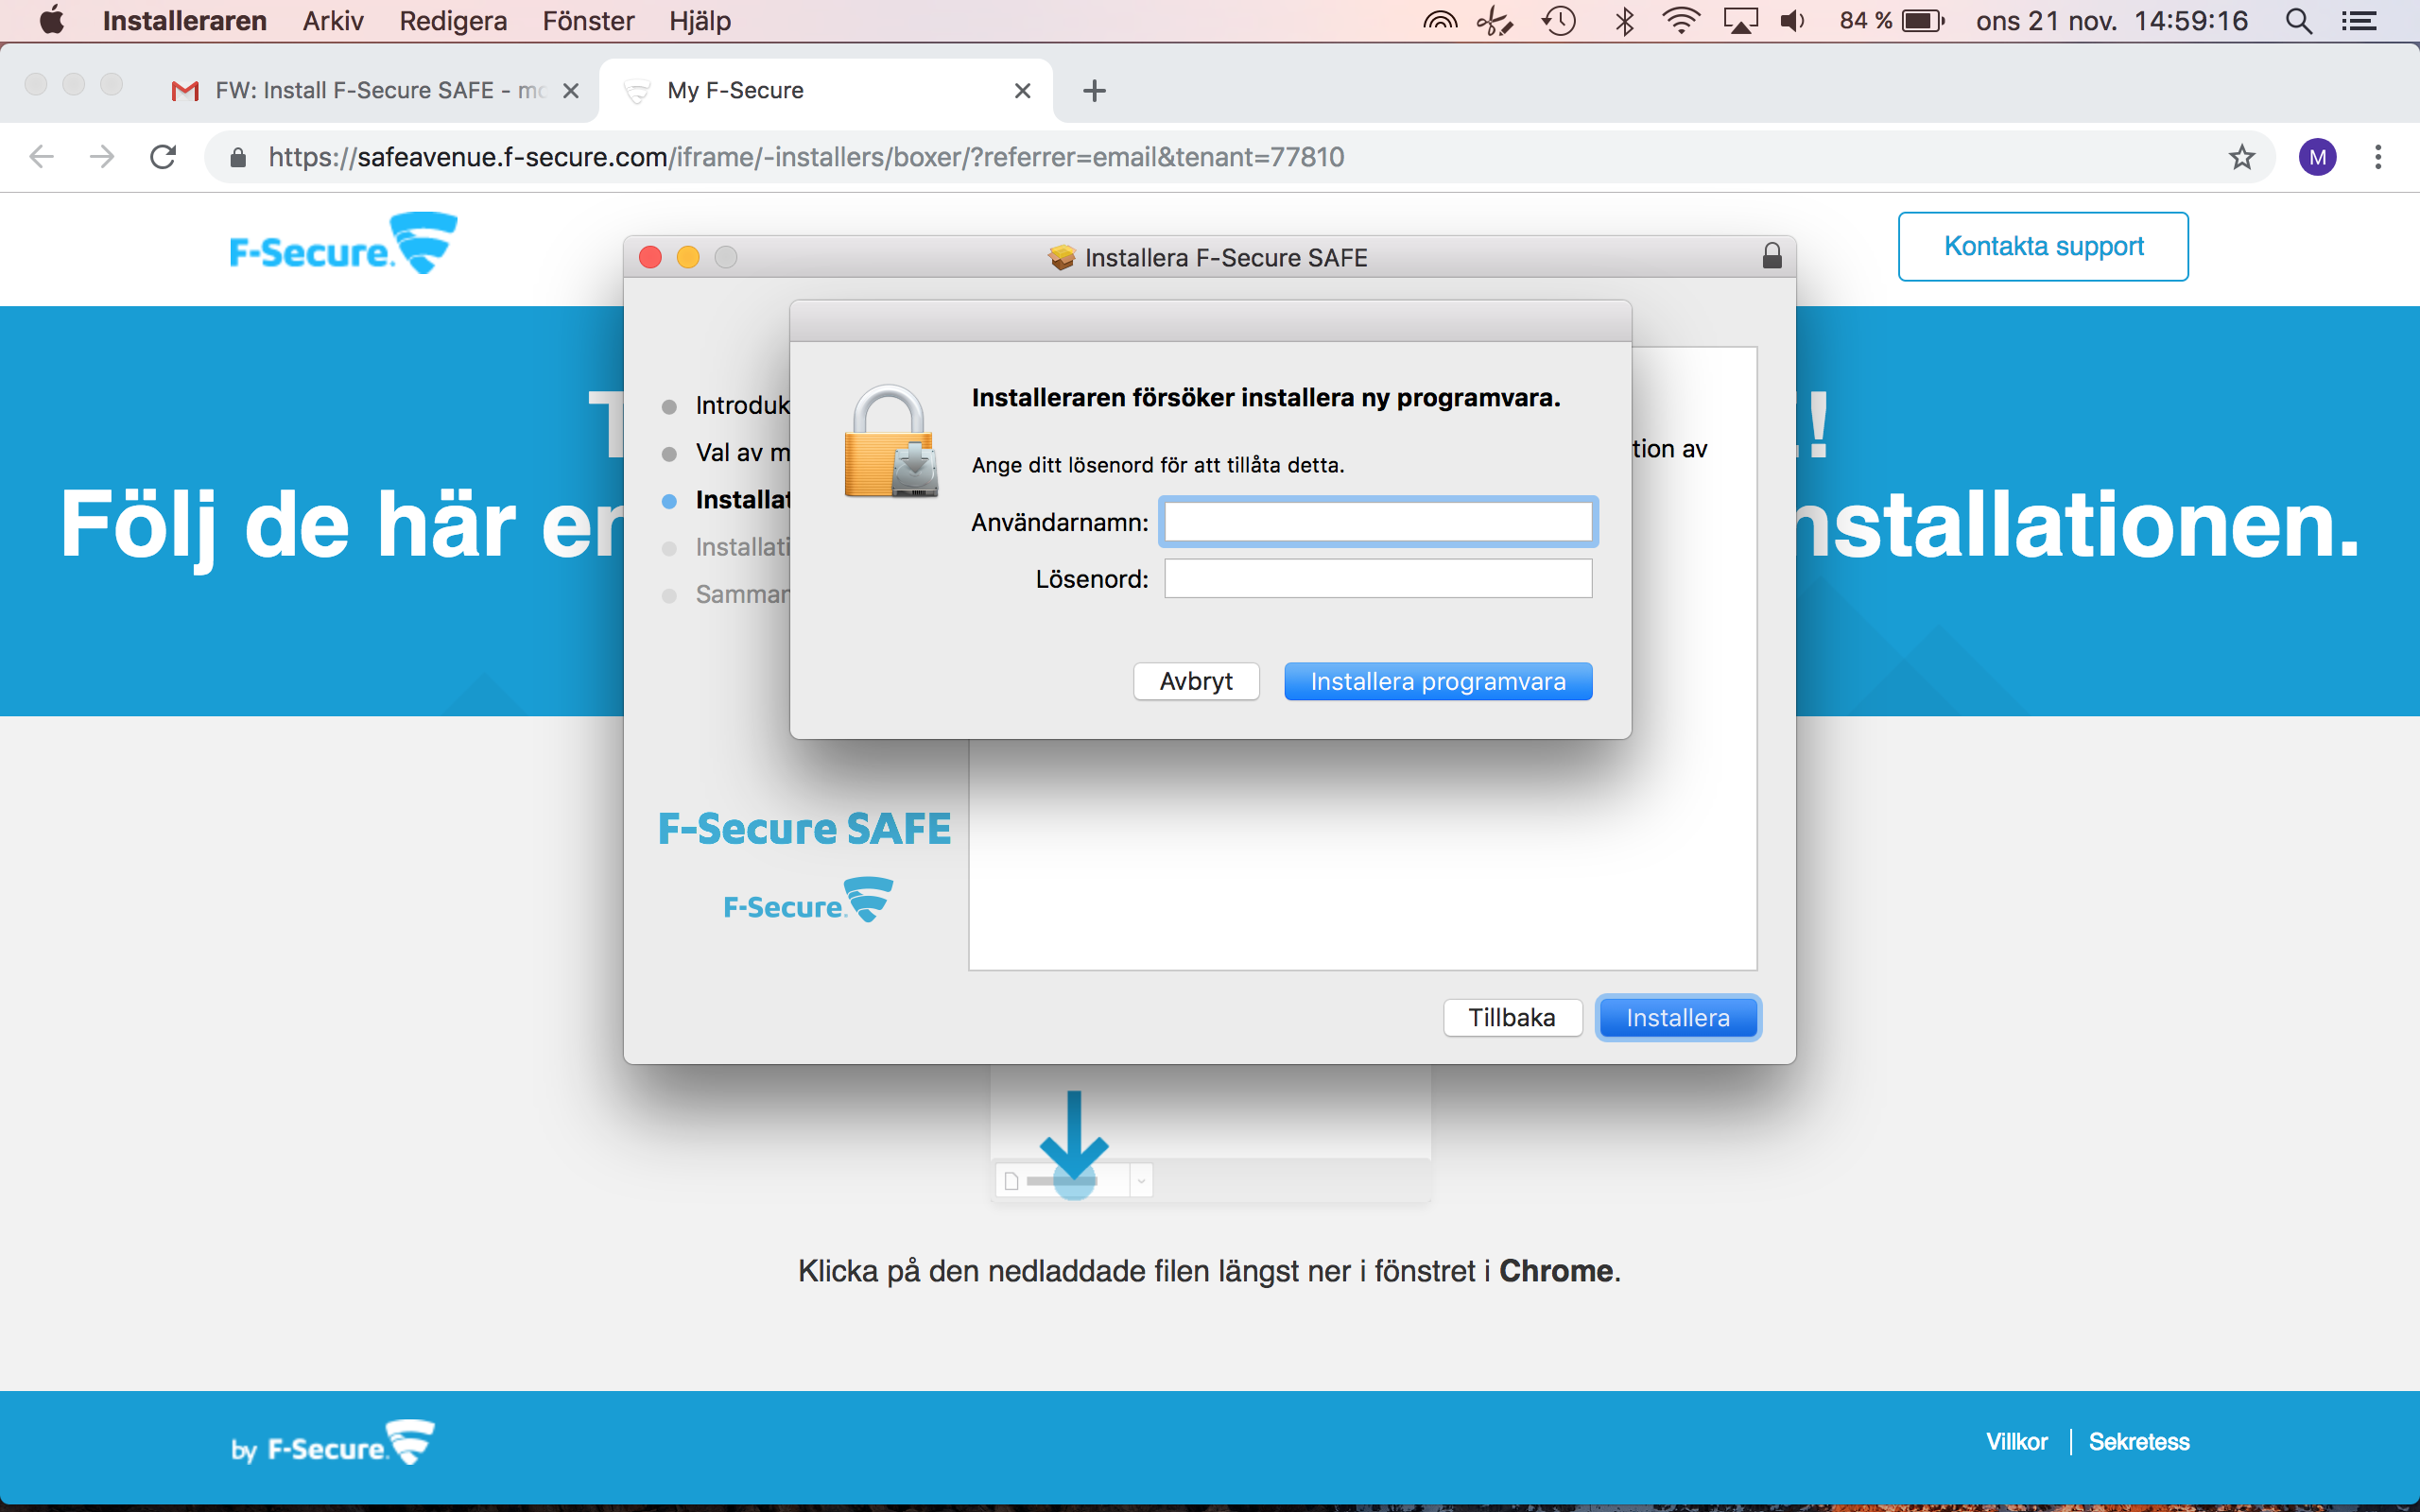Open the Kontakta support link

[x=2042, y=246]
